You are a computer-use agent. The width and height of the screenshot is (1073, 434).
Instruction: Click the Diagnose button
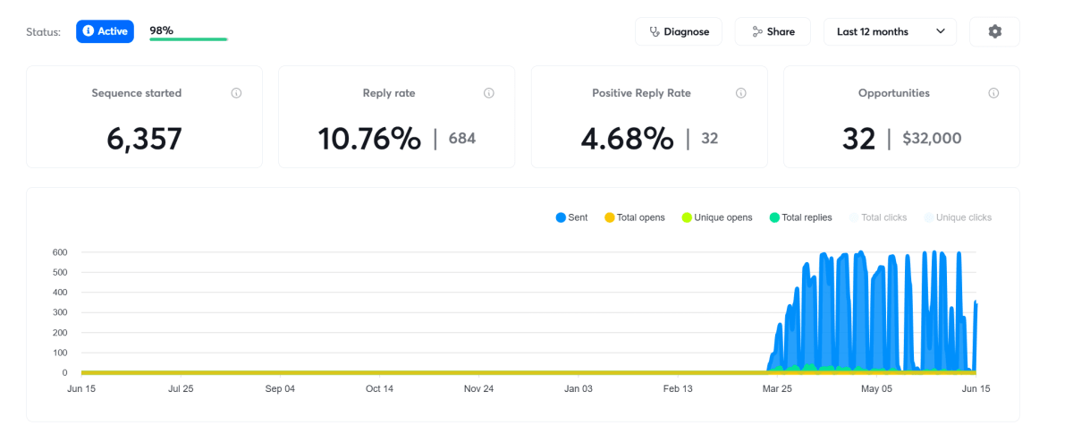pos(678,31)
